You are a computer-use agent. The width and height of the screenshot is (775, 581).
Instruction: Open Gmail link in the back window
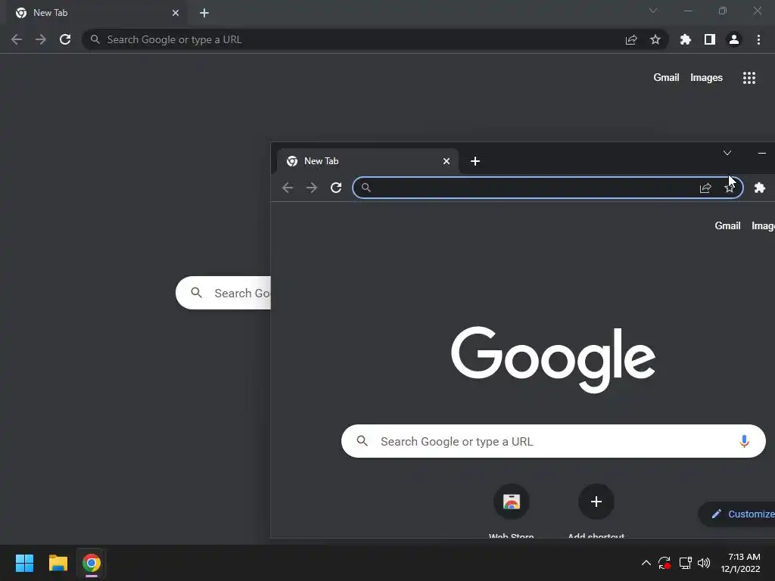(x=666, y=78)
